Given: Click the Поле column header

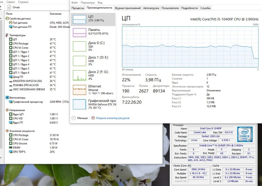Looking at the screenshot, I should (9, 14).
